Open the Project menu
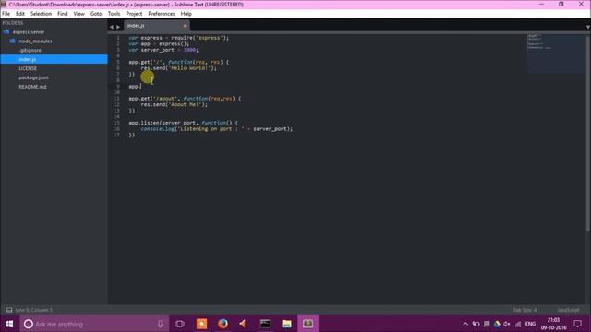Screen dimensions: 591x332 134,14
